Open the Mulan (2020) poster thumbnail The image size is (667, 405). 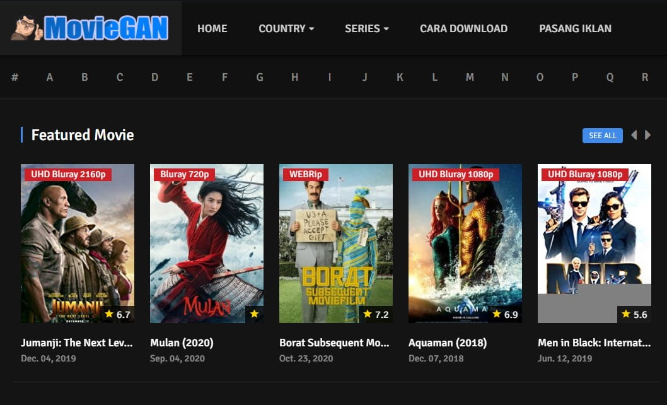click(206, 244)
